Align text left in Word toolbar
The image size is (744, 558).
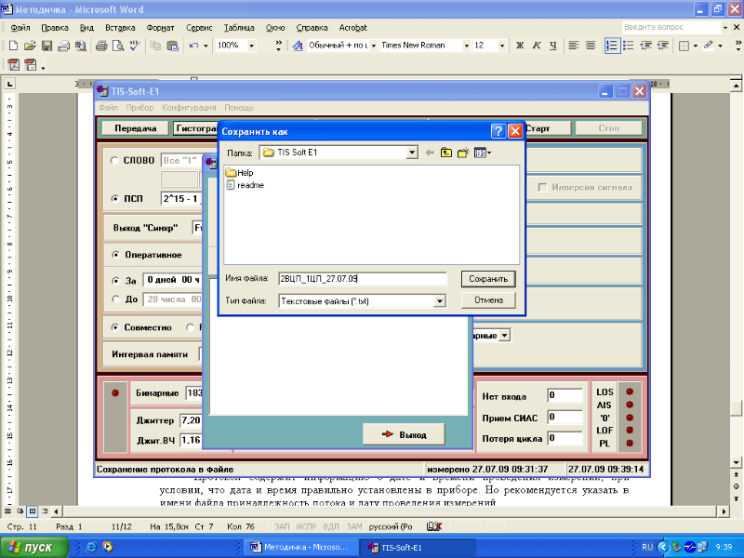tap(574, 46)
